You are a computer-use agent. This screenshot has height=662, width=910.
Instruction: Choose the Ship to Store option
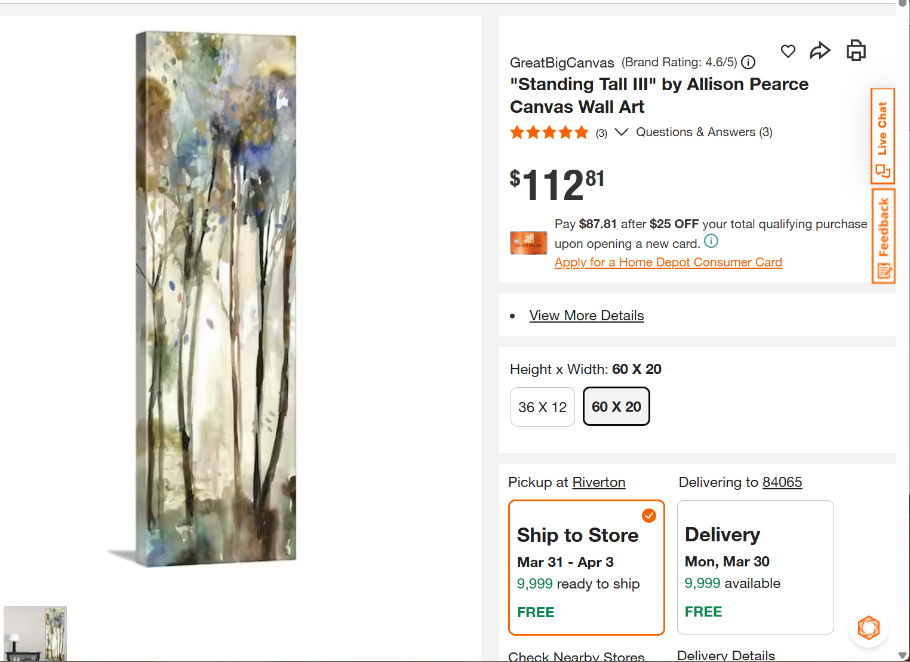(x=586, y=567)
